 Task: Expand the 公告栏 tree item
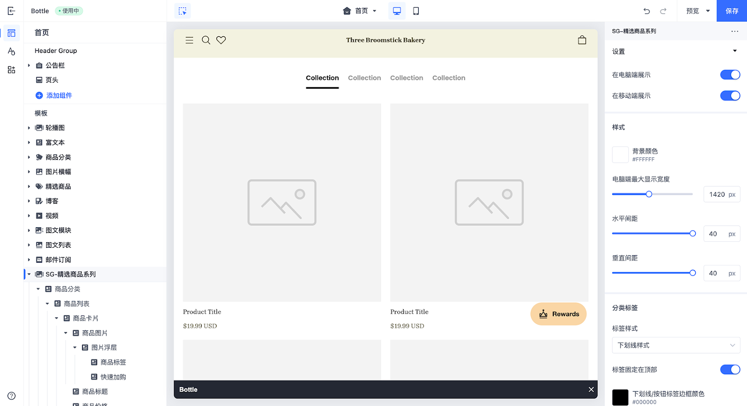29,65
